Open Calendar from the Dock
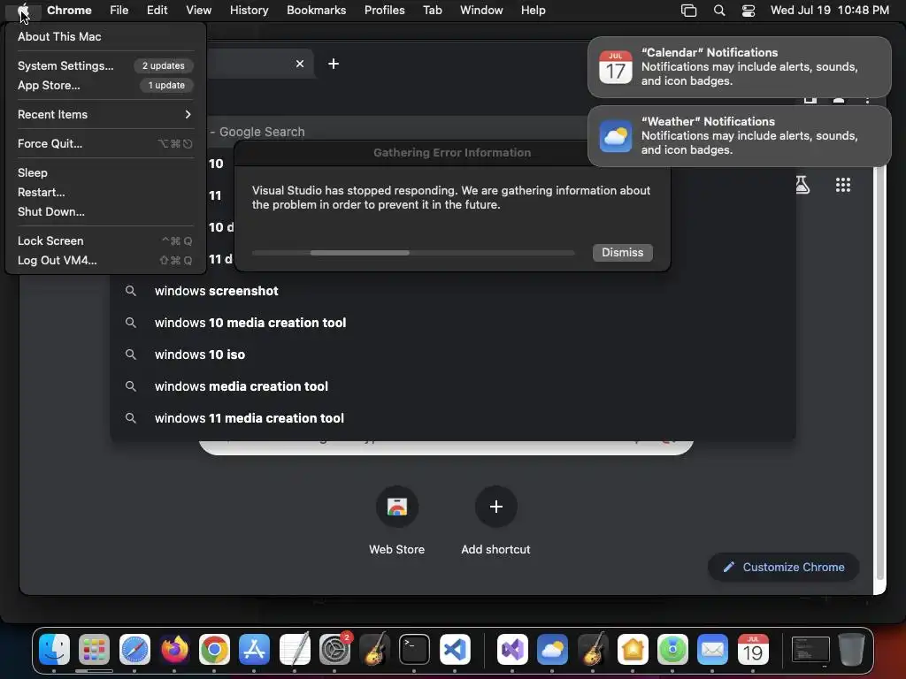906x679 pixels. pyautogui.click(x=753, y=650)
